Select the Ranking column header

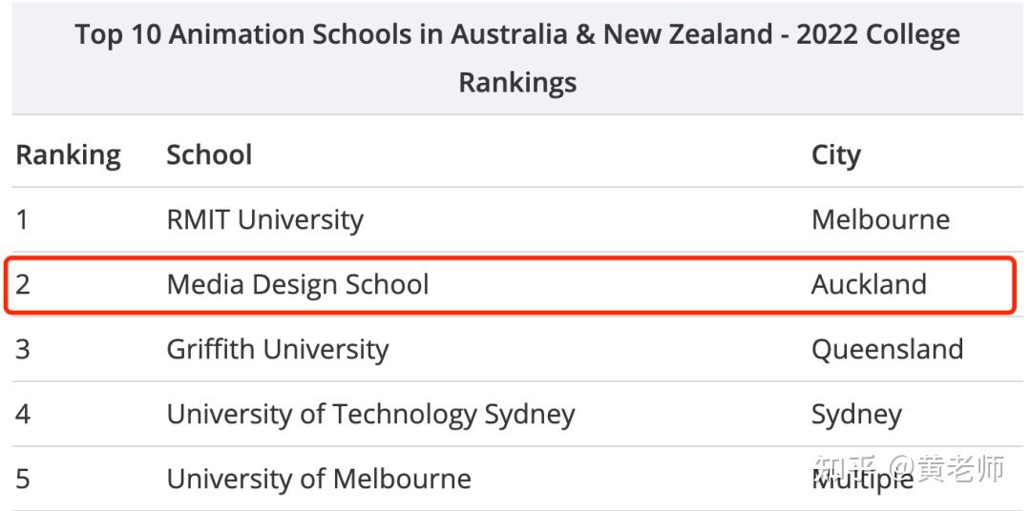tap(69, 155)
